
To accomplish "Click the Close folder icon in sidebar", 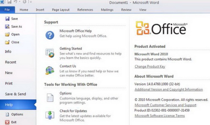I will point(7,42).
